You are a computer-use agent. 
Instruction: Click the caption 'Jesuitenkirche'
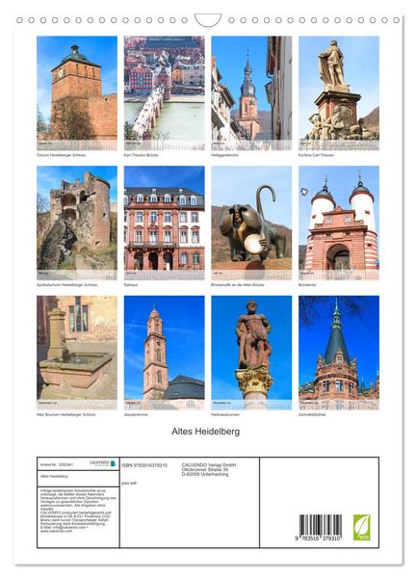136,414
